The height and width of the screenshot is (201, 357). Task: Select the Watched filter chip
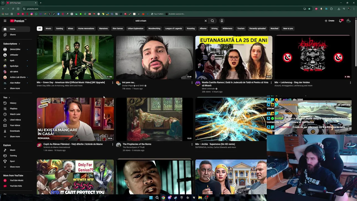pos(274,28)
